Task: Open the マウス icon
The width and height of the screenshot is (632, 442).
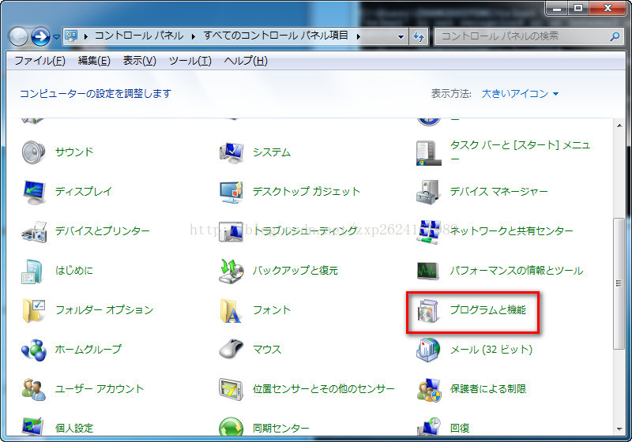Action: (231, 349)
